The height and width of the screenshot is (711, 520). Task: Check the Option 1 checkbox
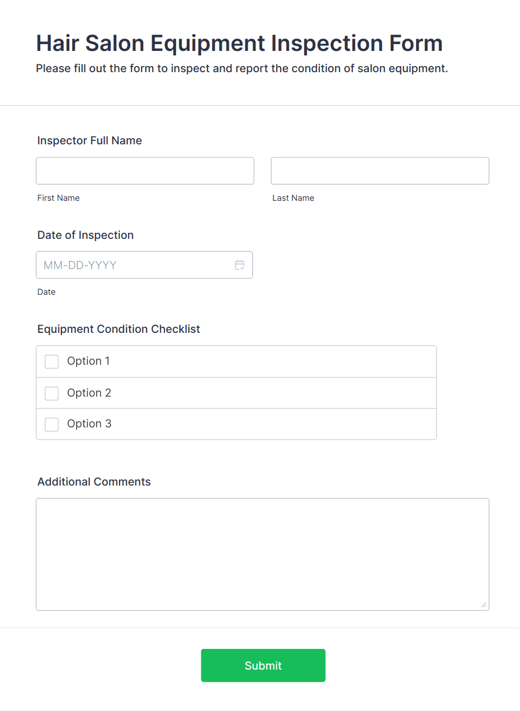pyautogui.click(x=51, y=361)
